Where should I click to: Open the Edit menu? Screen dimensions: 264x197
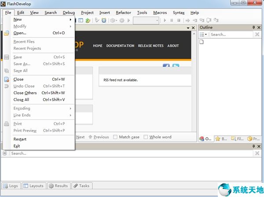click(21, 13)
